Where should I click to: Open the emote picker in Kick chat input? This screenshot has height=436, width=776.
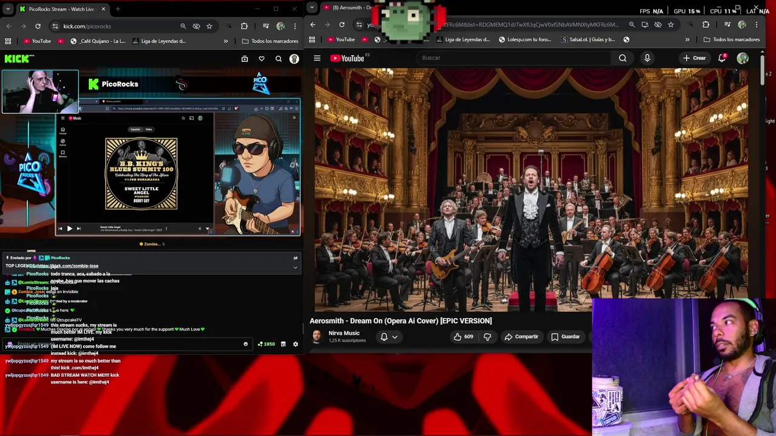tap(246, 344)
